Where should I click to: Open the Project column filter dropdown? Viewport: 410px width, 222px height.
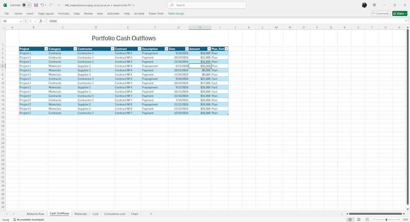tap(46, 49)
